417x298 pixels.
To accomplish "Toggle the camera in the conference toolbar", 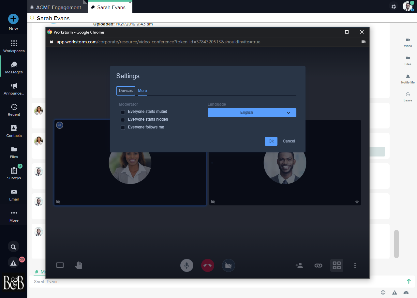I will click(x=229, y=266).
